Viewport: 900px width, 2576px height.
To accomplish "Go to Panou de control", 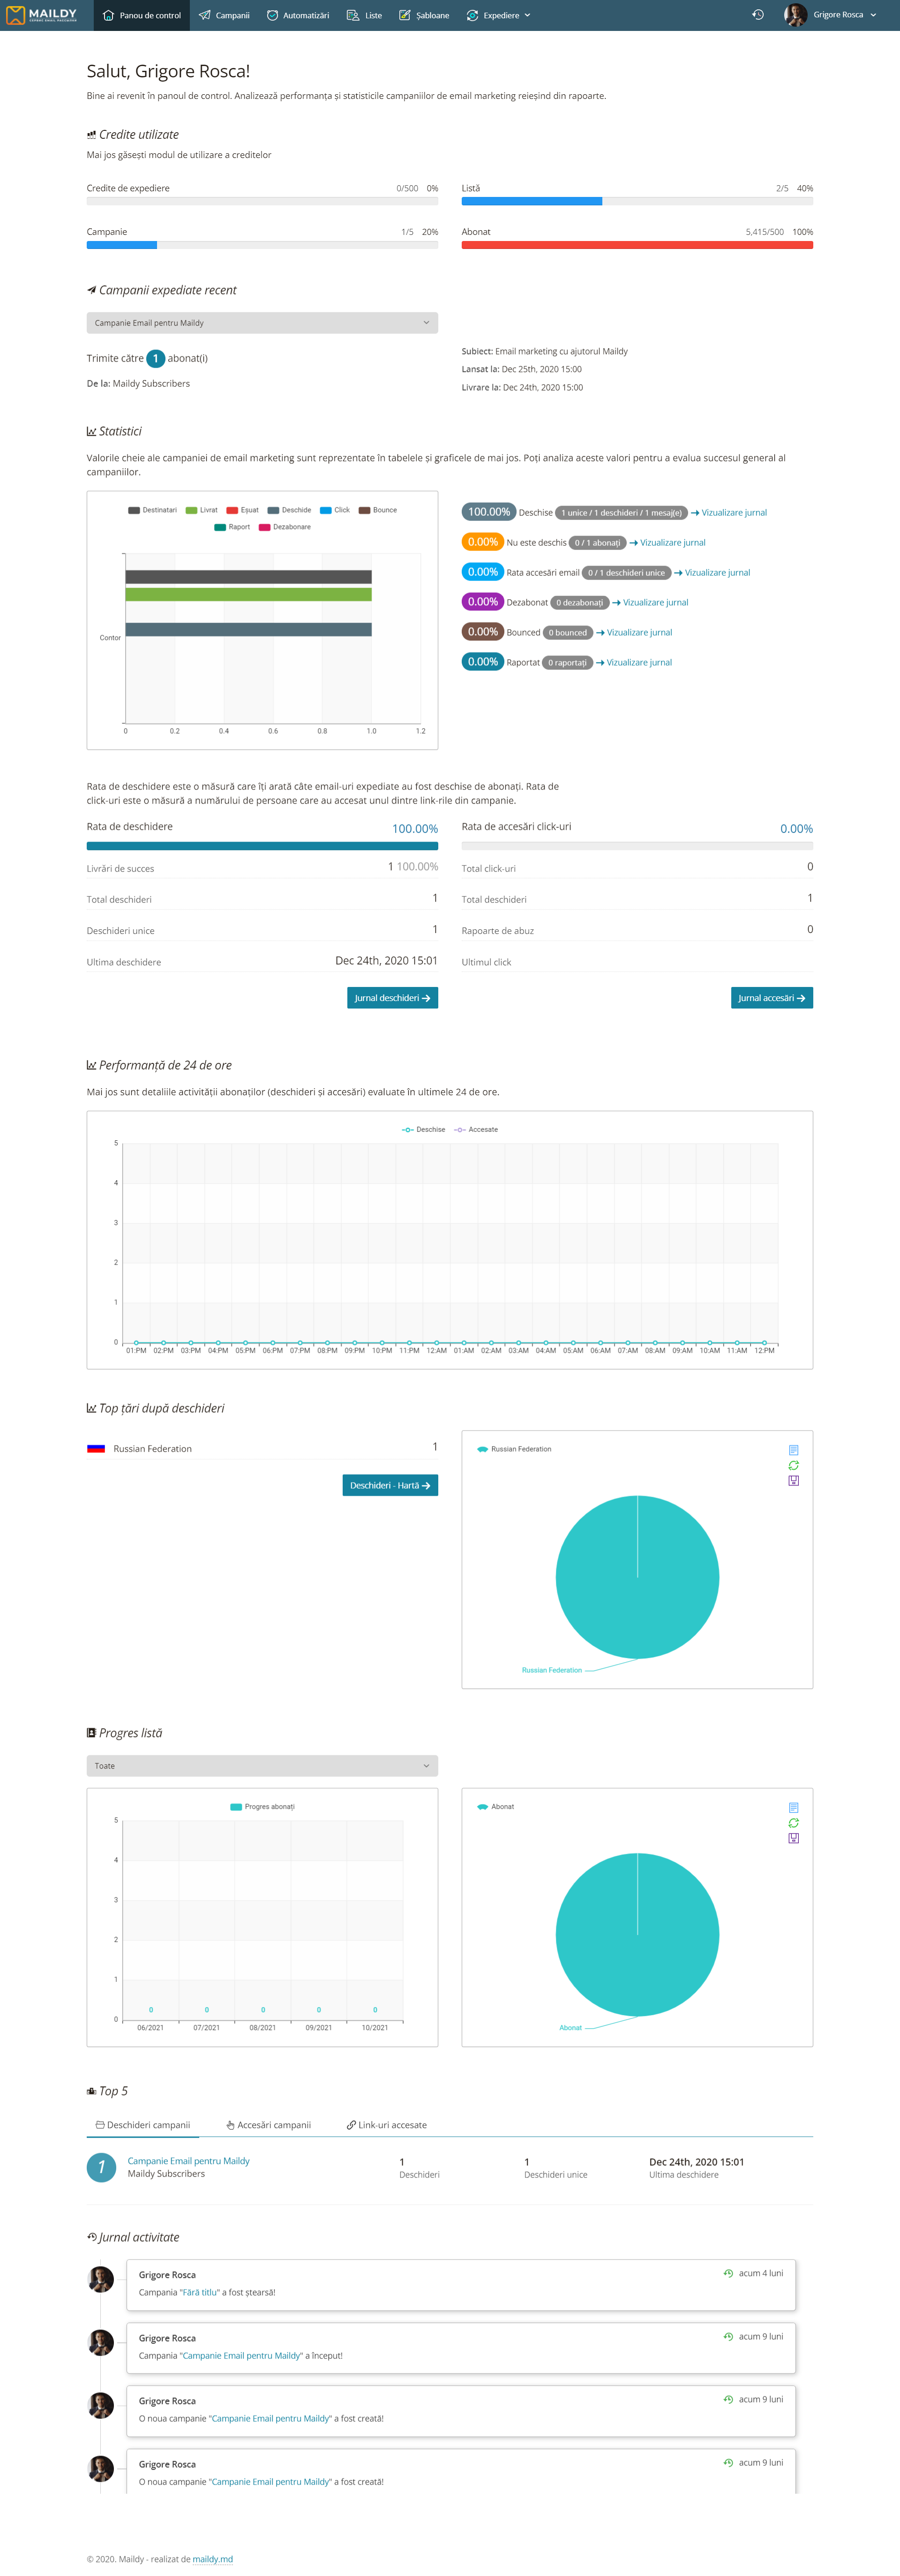I will point(142,15).
